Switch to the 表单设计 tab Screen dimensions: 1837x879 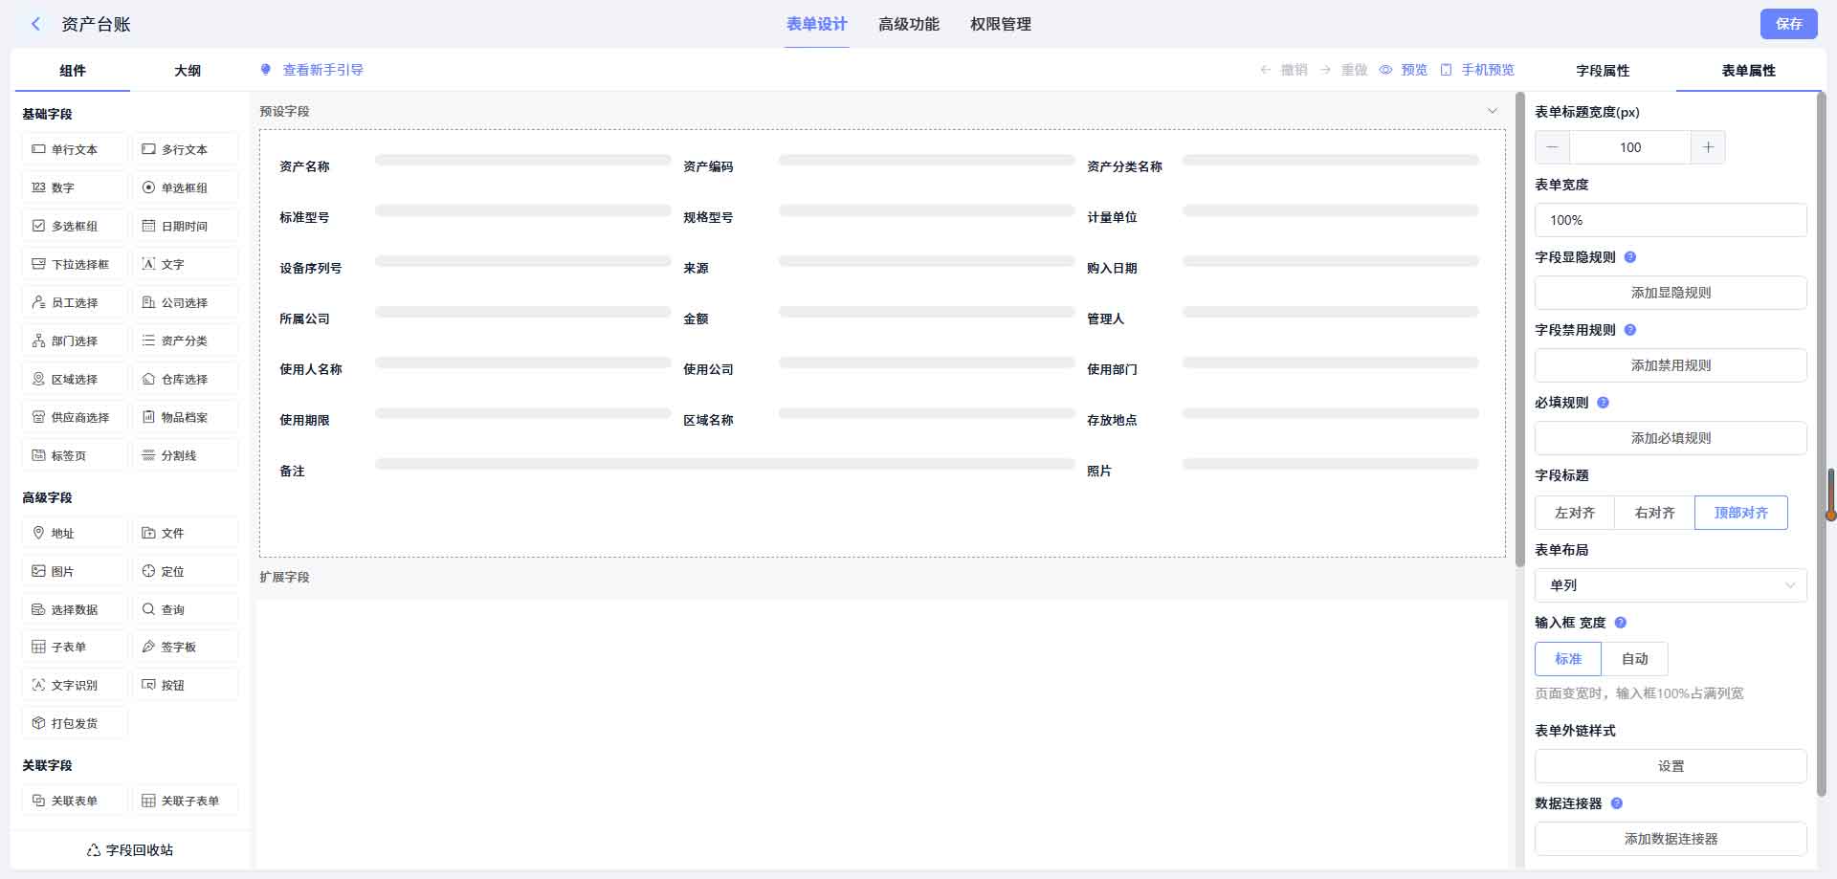pos(817,24)
